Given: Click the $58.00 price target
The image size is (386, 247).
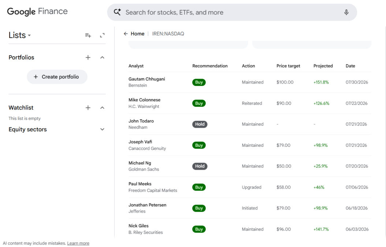Looking at the screenshot, I should point(283,187).
